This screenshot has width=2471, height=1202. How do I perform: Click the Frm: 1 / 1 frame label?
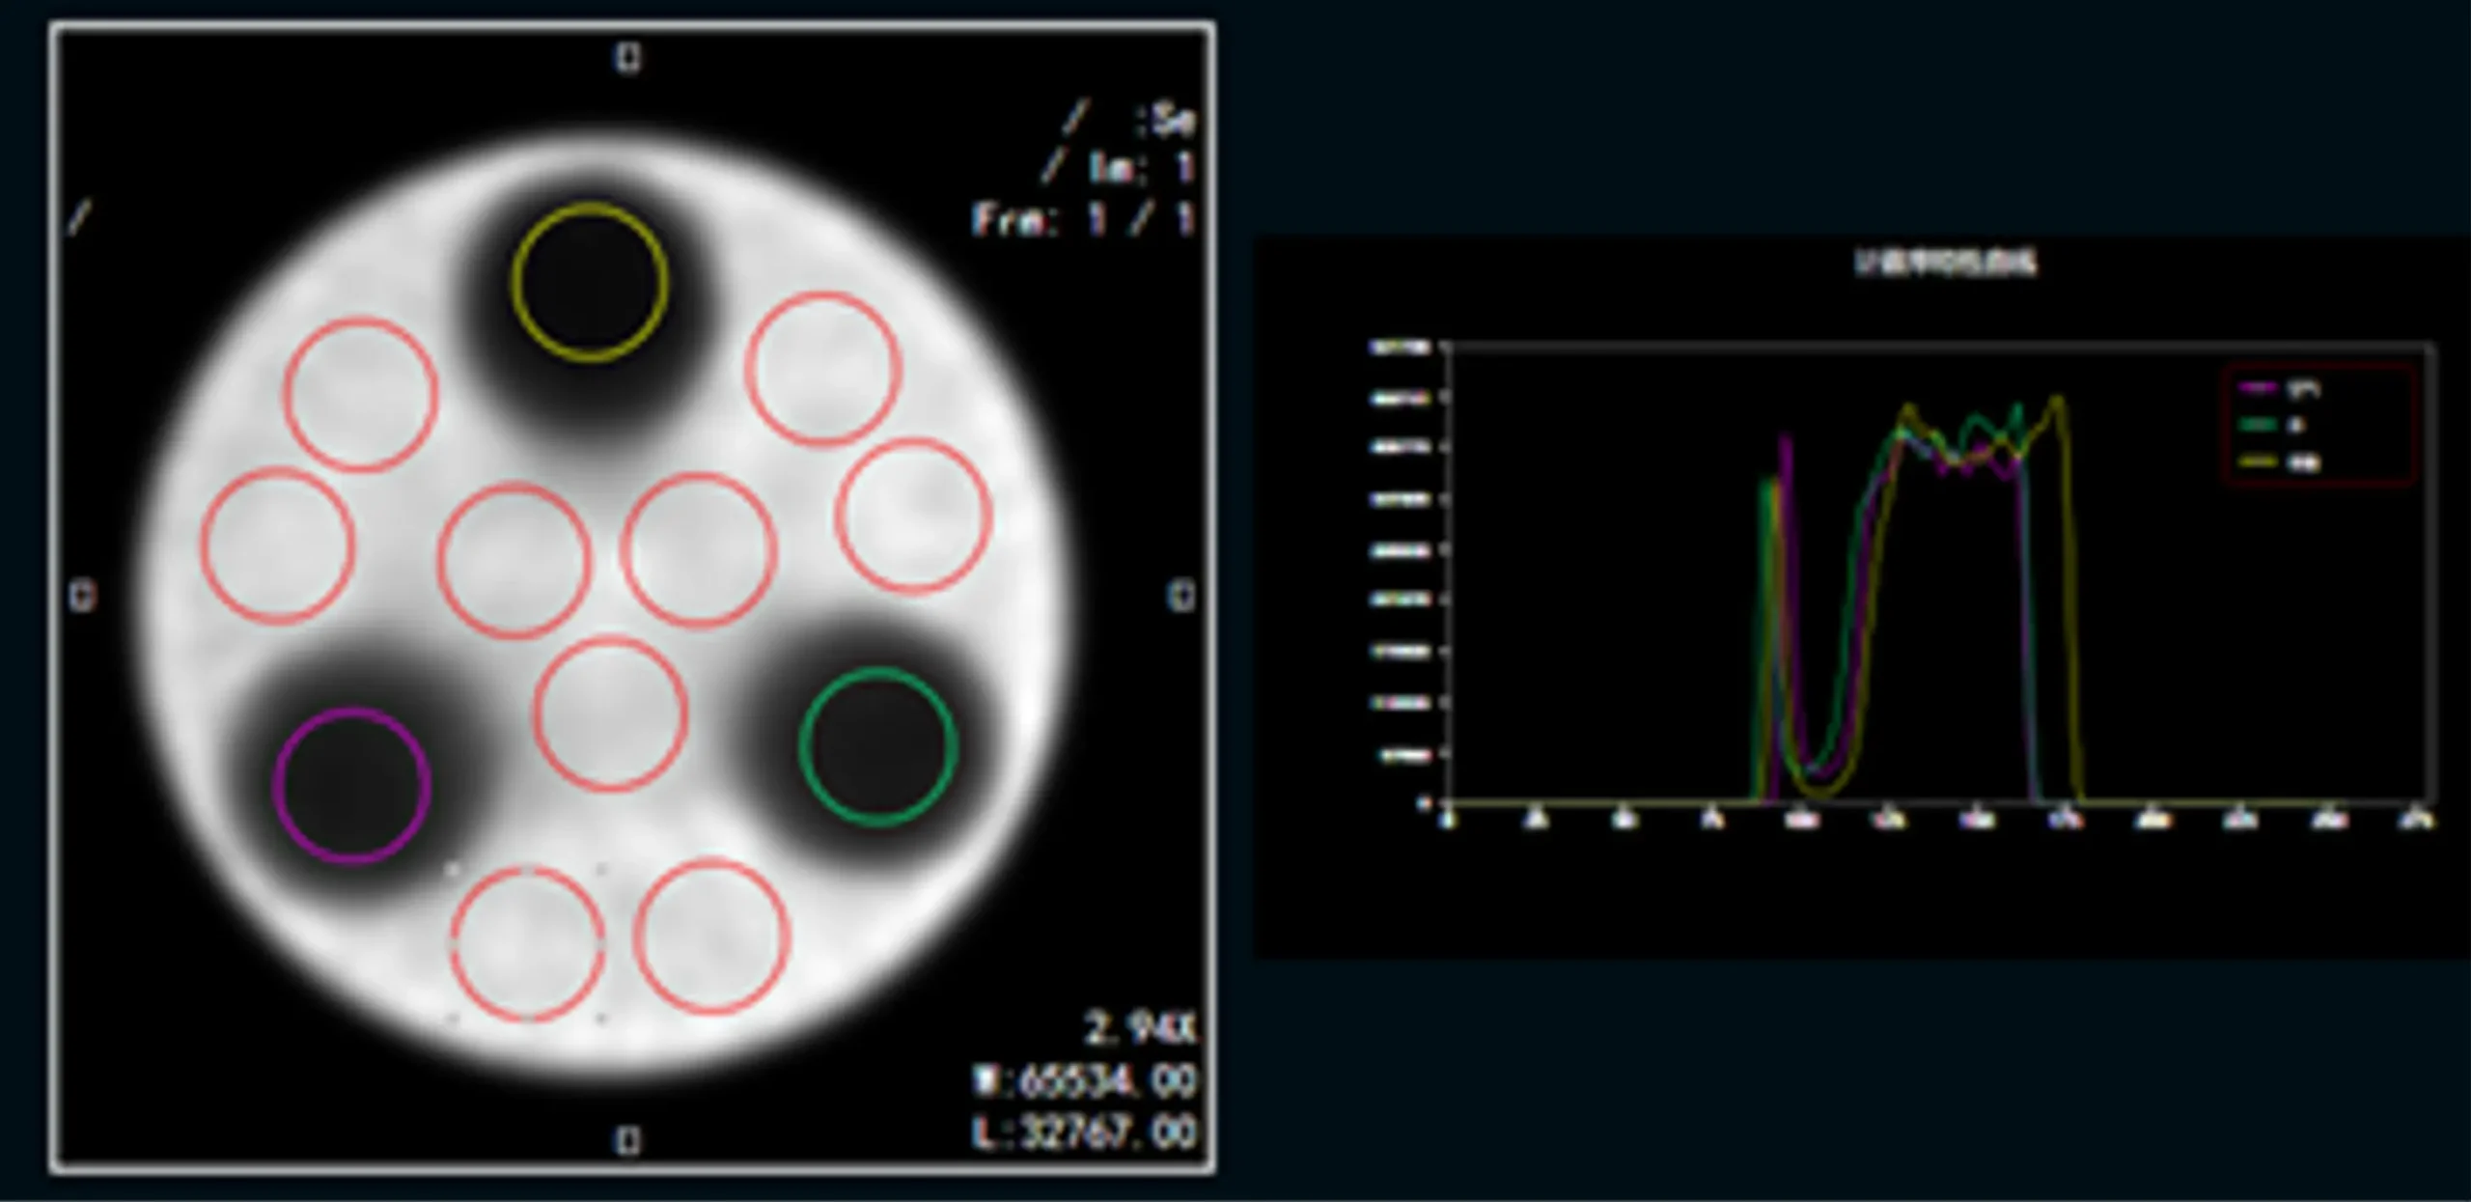1083,220
